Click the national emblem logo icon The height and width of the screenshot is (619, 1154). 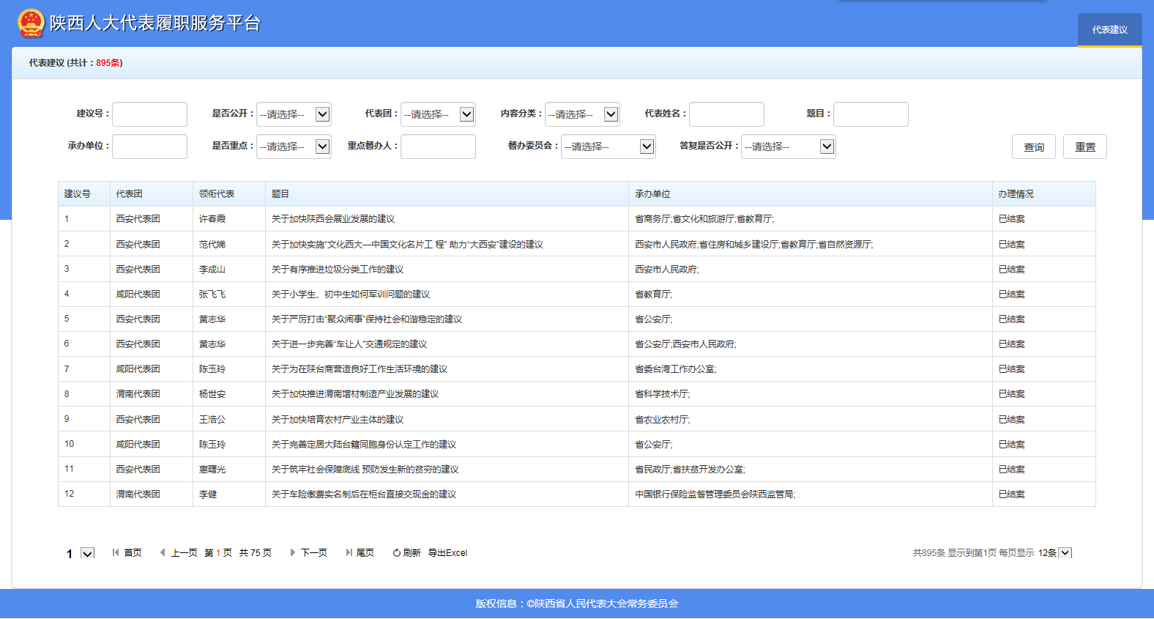[x=31, y=23]
